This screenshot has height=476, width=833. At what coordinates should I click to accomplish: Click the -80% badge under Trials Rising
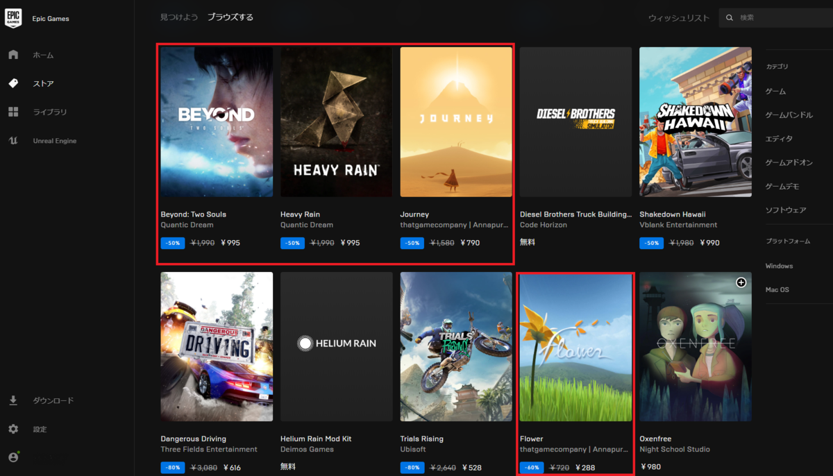click(x=412, y=468)
